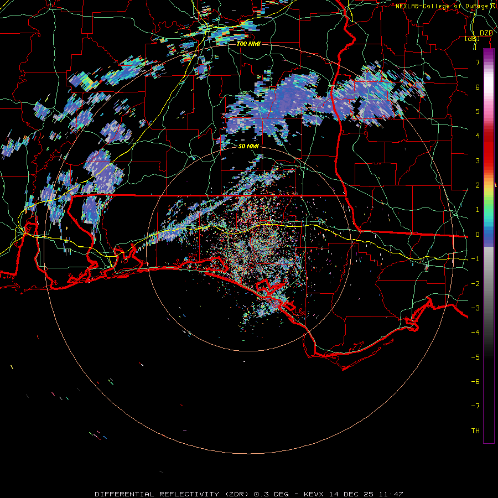
Task: Click the -4 value on the scale
Action: pyautogui.click(x=475, y=333)
